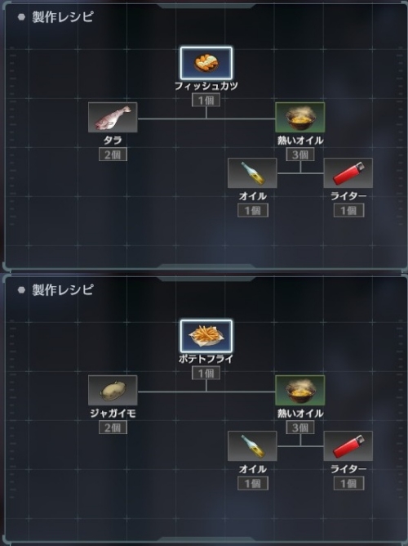Viewport: 408px width, 546px height.
Task: Click the オイル bottle in bottom recipe
Action: tap(252, 446)
